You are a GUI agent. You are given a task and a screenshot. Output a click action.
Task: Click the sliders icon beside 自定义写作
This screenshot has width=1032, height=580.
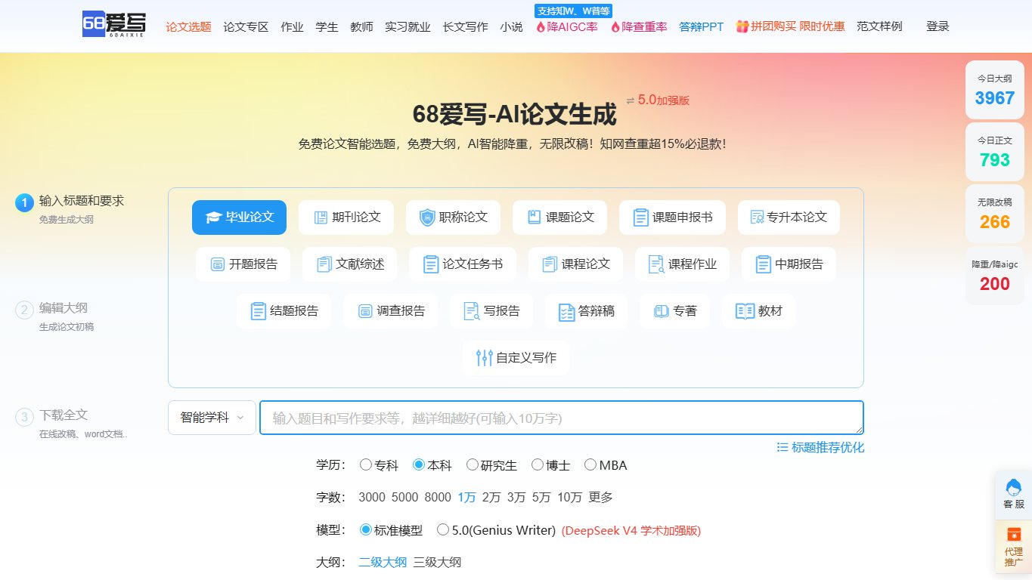coord(485,358)
